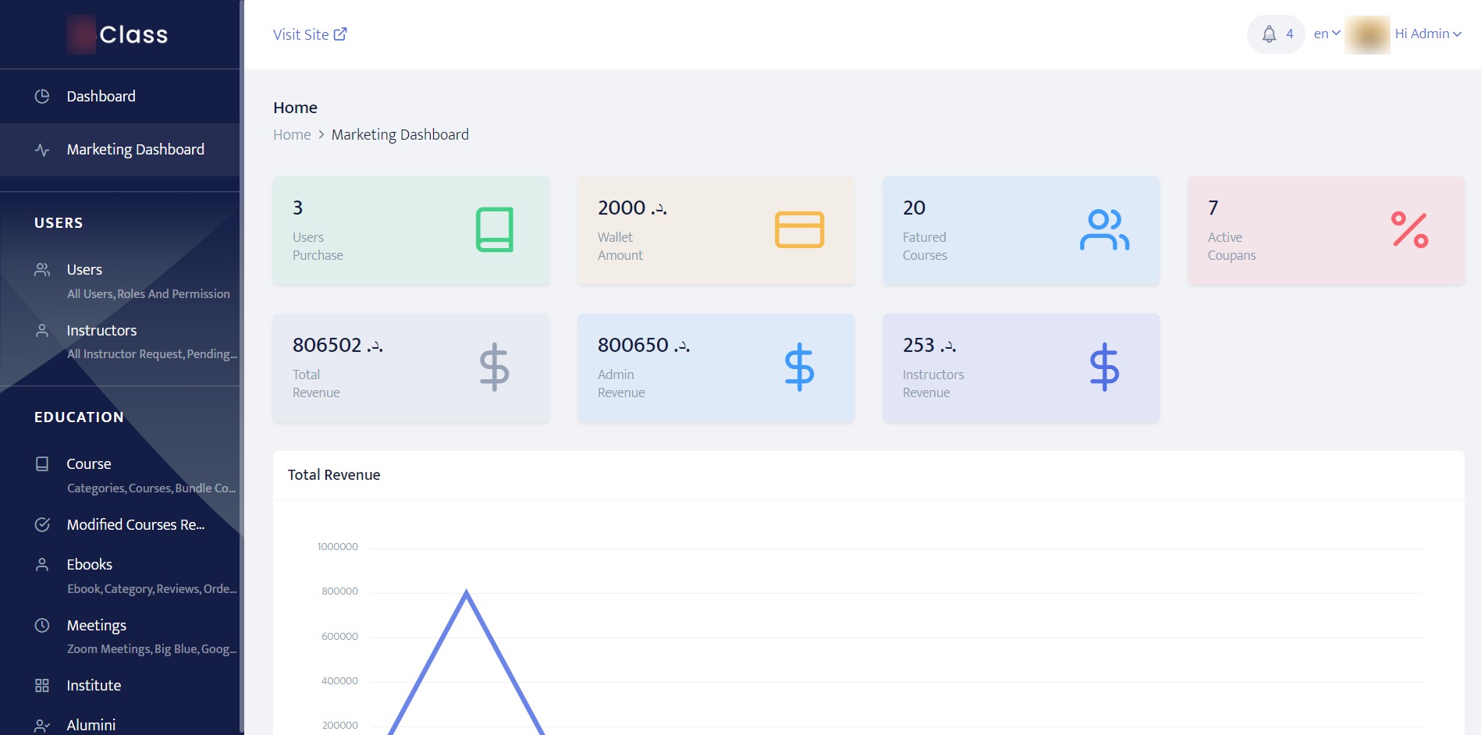1481x735 pixels.
Task: Open the notifications bell icon
Action: (1267, 34)
